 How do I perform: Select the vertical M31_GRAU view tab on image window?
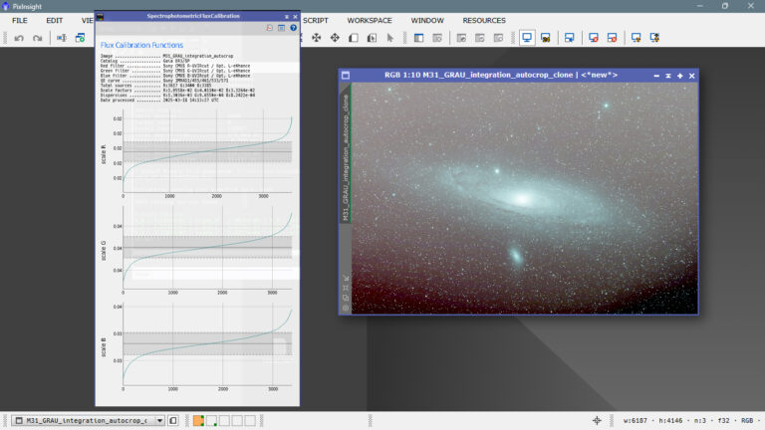click(346, 153)
